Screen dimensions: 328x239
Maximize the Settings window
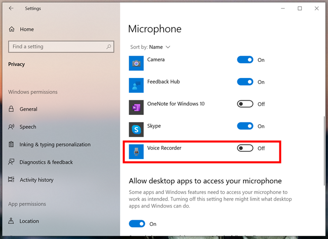pos(300,9)
